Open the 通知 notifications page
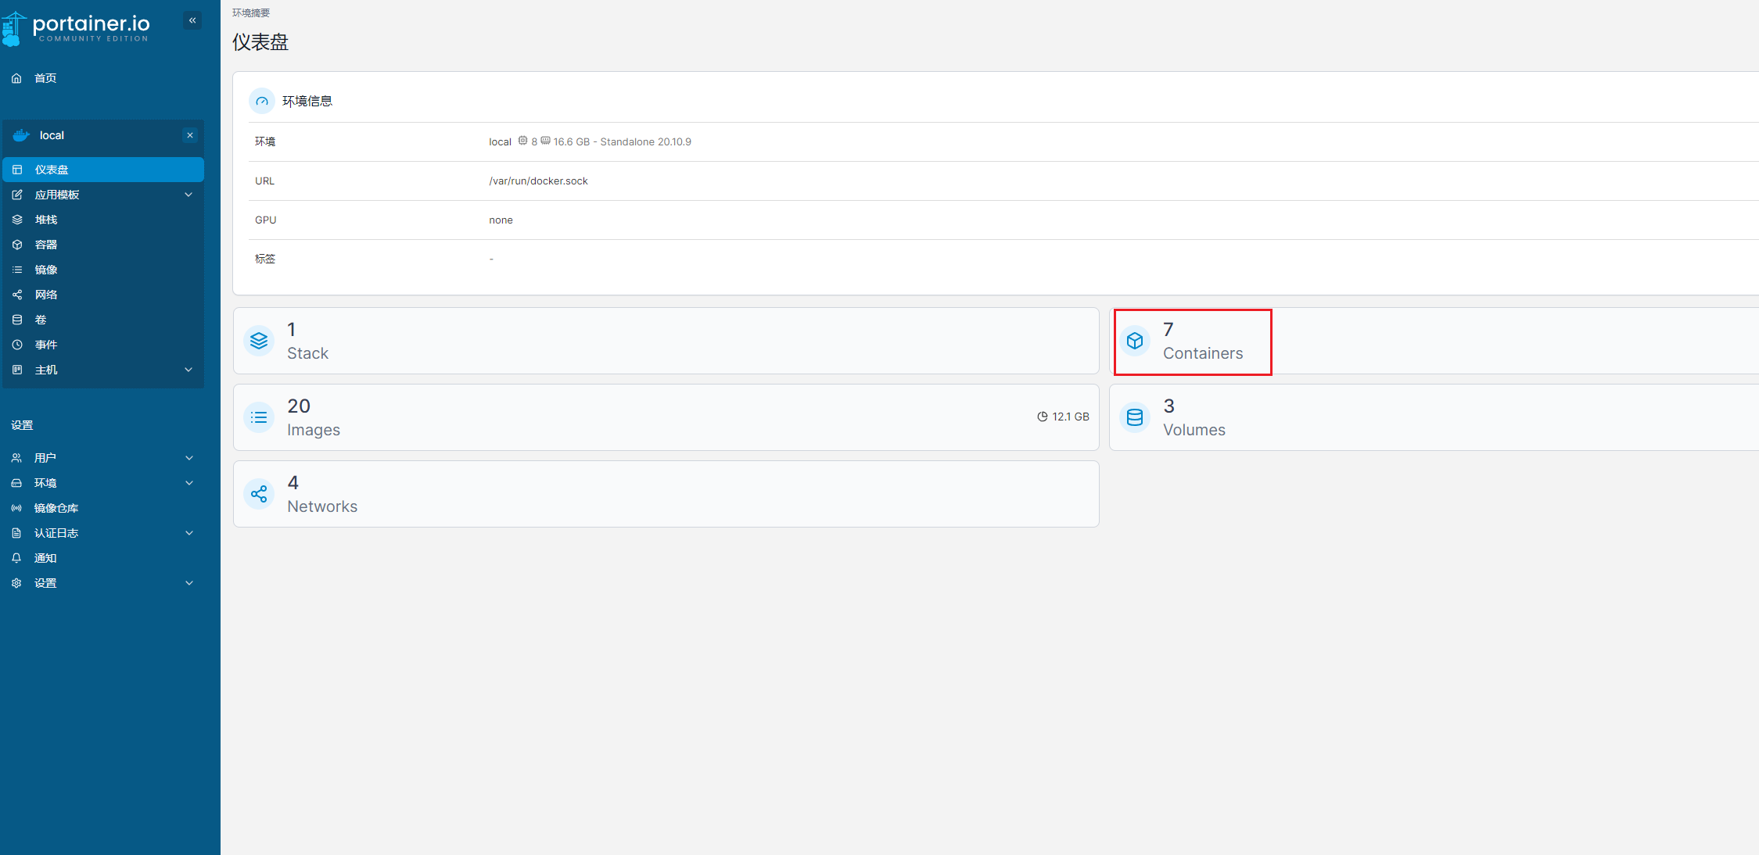 point(45,558)
